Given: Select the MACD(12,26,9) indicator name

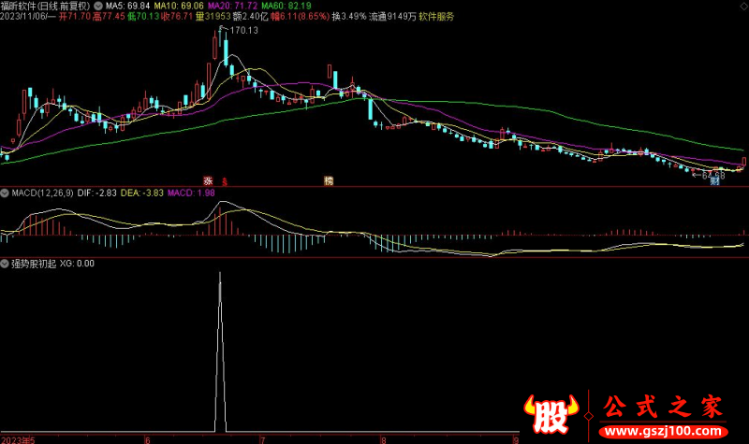Looking at the screenshot, I should coord(42,193).
